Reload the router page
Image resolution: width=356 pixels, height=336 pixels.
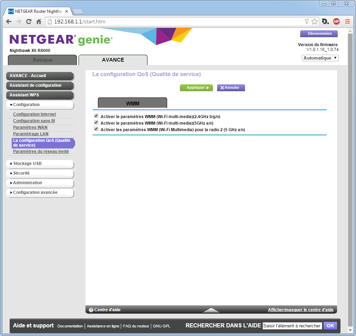(x=29, y=22)
